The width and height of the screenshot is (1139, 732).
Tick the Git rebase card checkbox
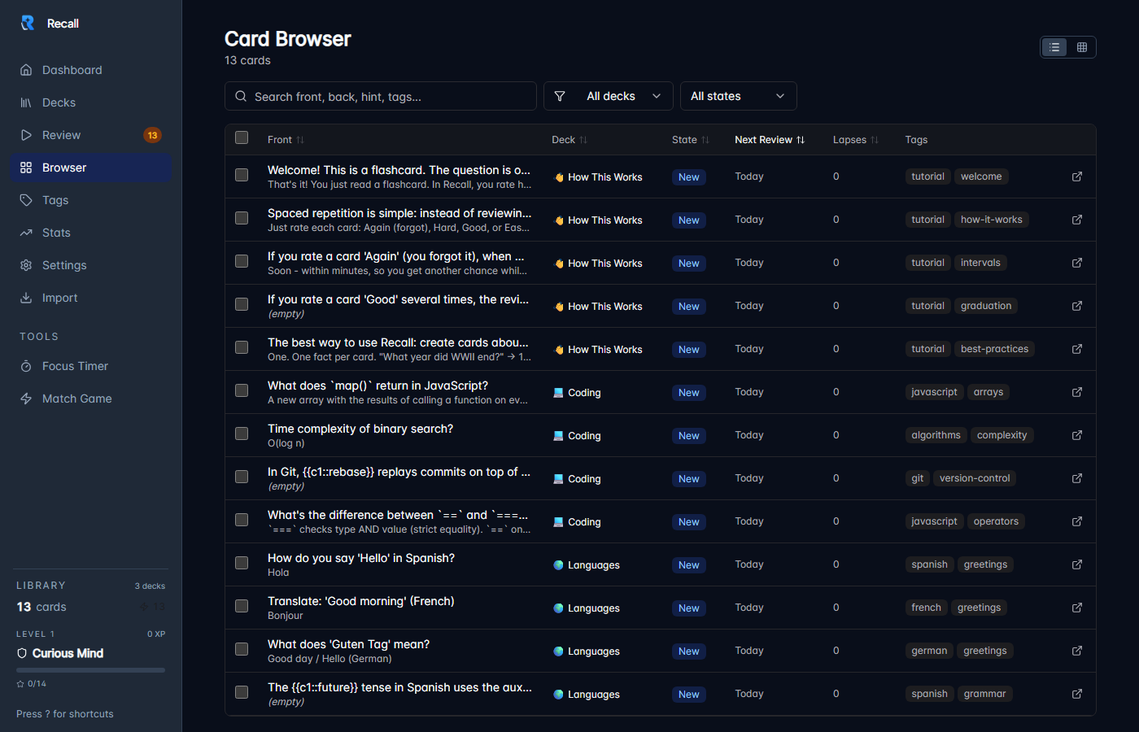pos(242,477)
